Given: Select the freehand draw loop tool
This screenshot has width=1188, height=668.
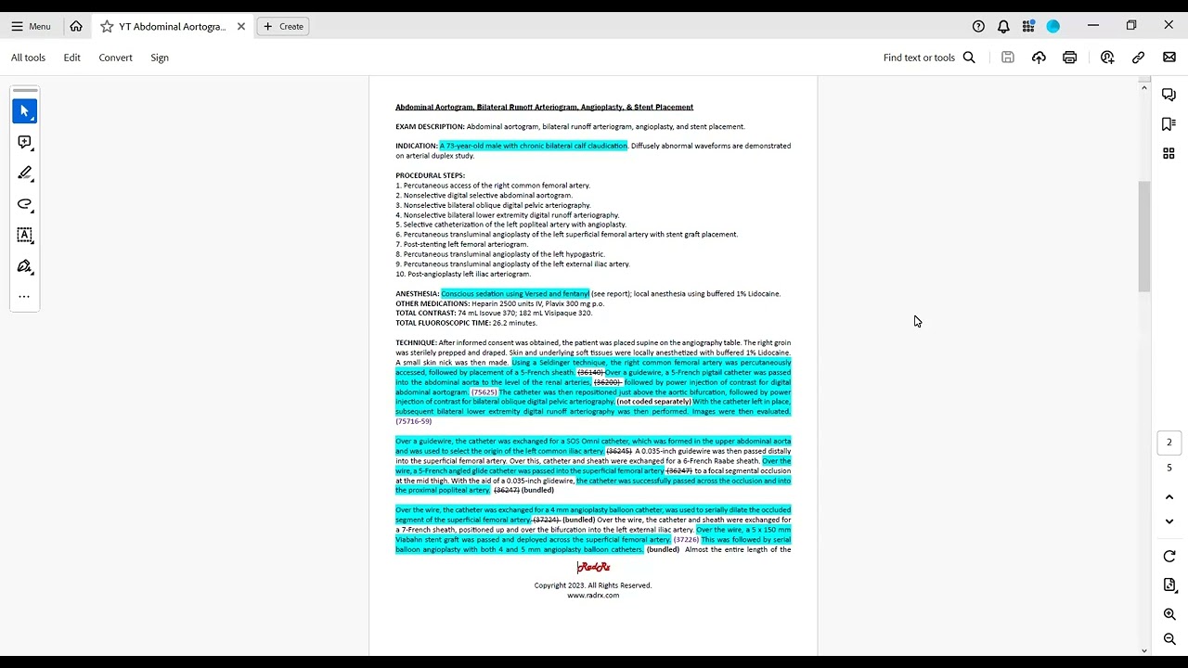Looking at the screenshot, I should pos(25,204).
